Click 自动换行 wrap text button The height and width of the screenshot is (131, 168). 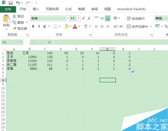pyautogui.click(x=136, y=19)
